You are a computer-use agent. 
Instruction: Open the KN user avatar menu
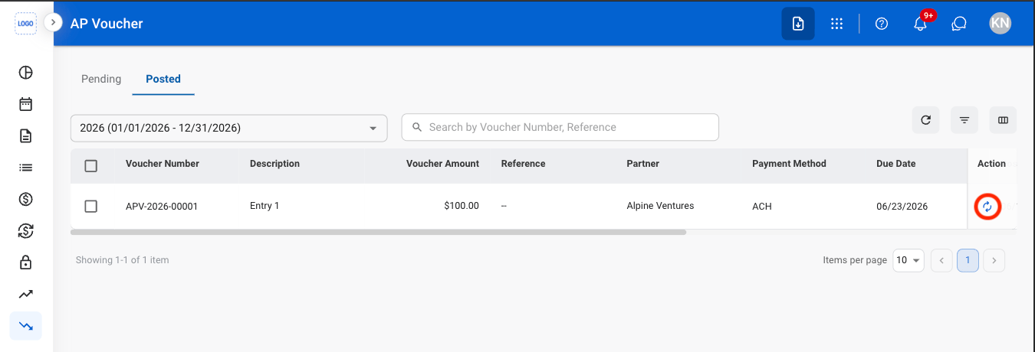pos(1000,24)
